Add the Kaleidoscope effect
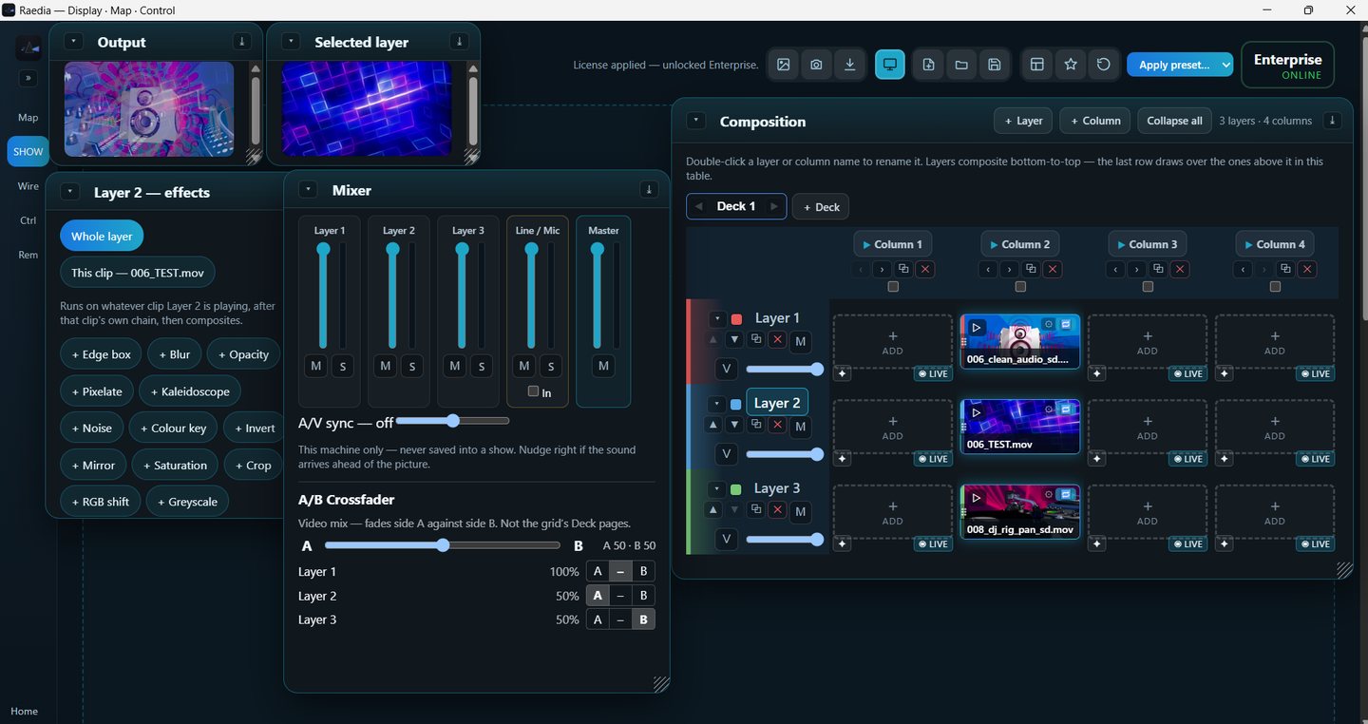The height and width of the screenshot is (724, 1368). [190, 391]
